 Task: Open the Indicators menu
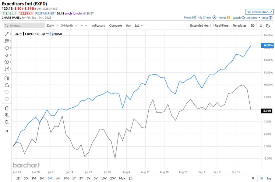98,26
